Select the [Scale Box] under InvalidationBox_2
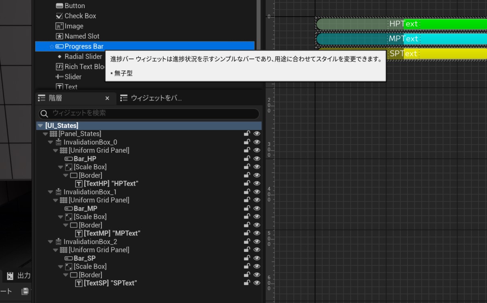 (x=86, y=266)
